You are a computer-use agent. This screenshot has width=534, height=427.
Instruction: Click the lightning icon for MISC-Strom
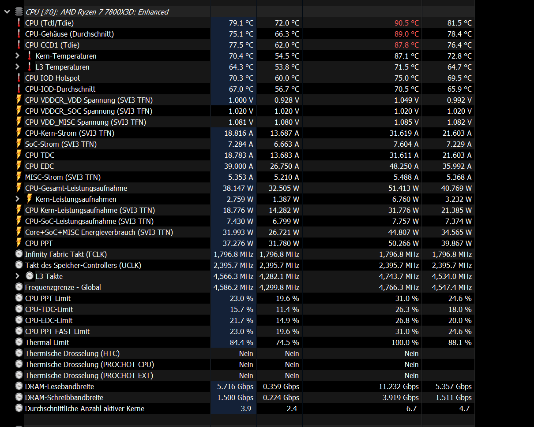[x=19, y=177]
